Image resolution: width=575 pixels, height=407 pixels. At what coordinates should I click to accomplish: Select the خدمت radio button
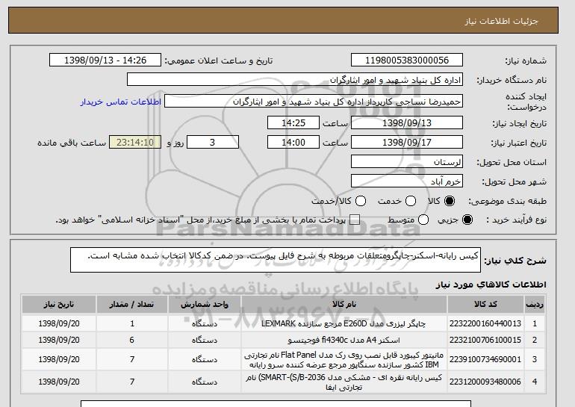pos(411,201)
